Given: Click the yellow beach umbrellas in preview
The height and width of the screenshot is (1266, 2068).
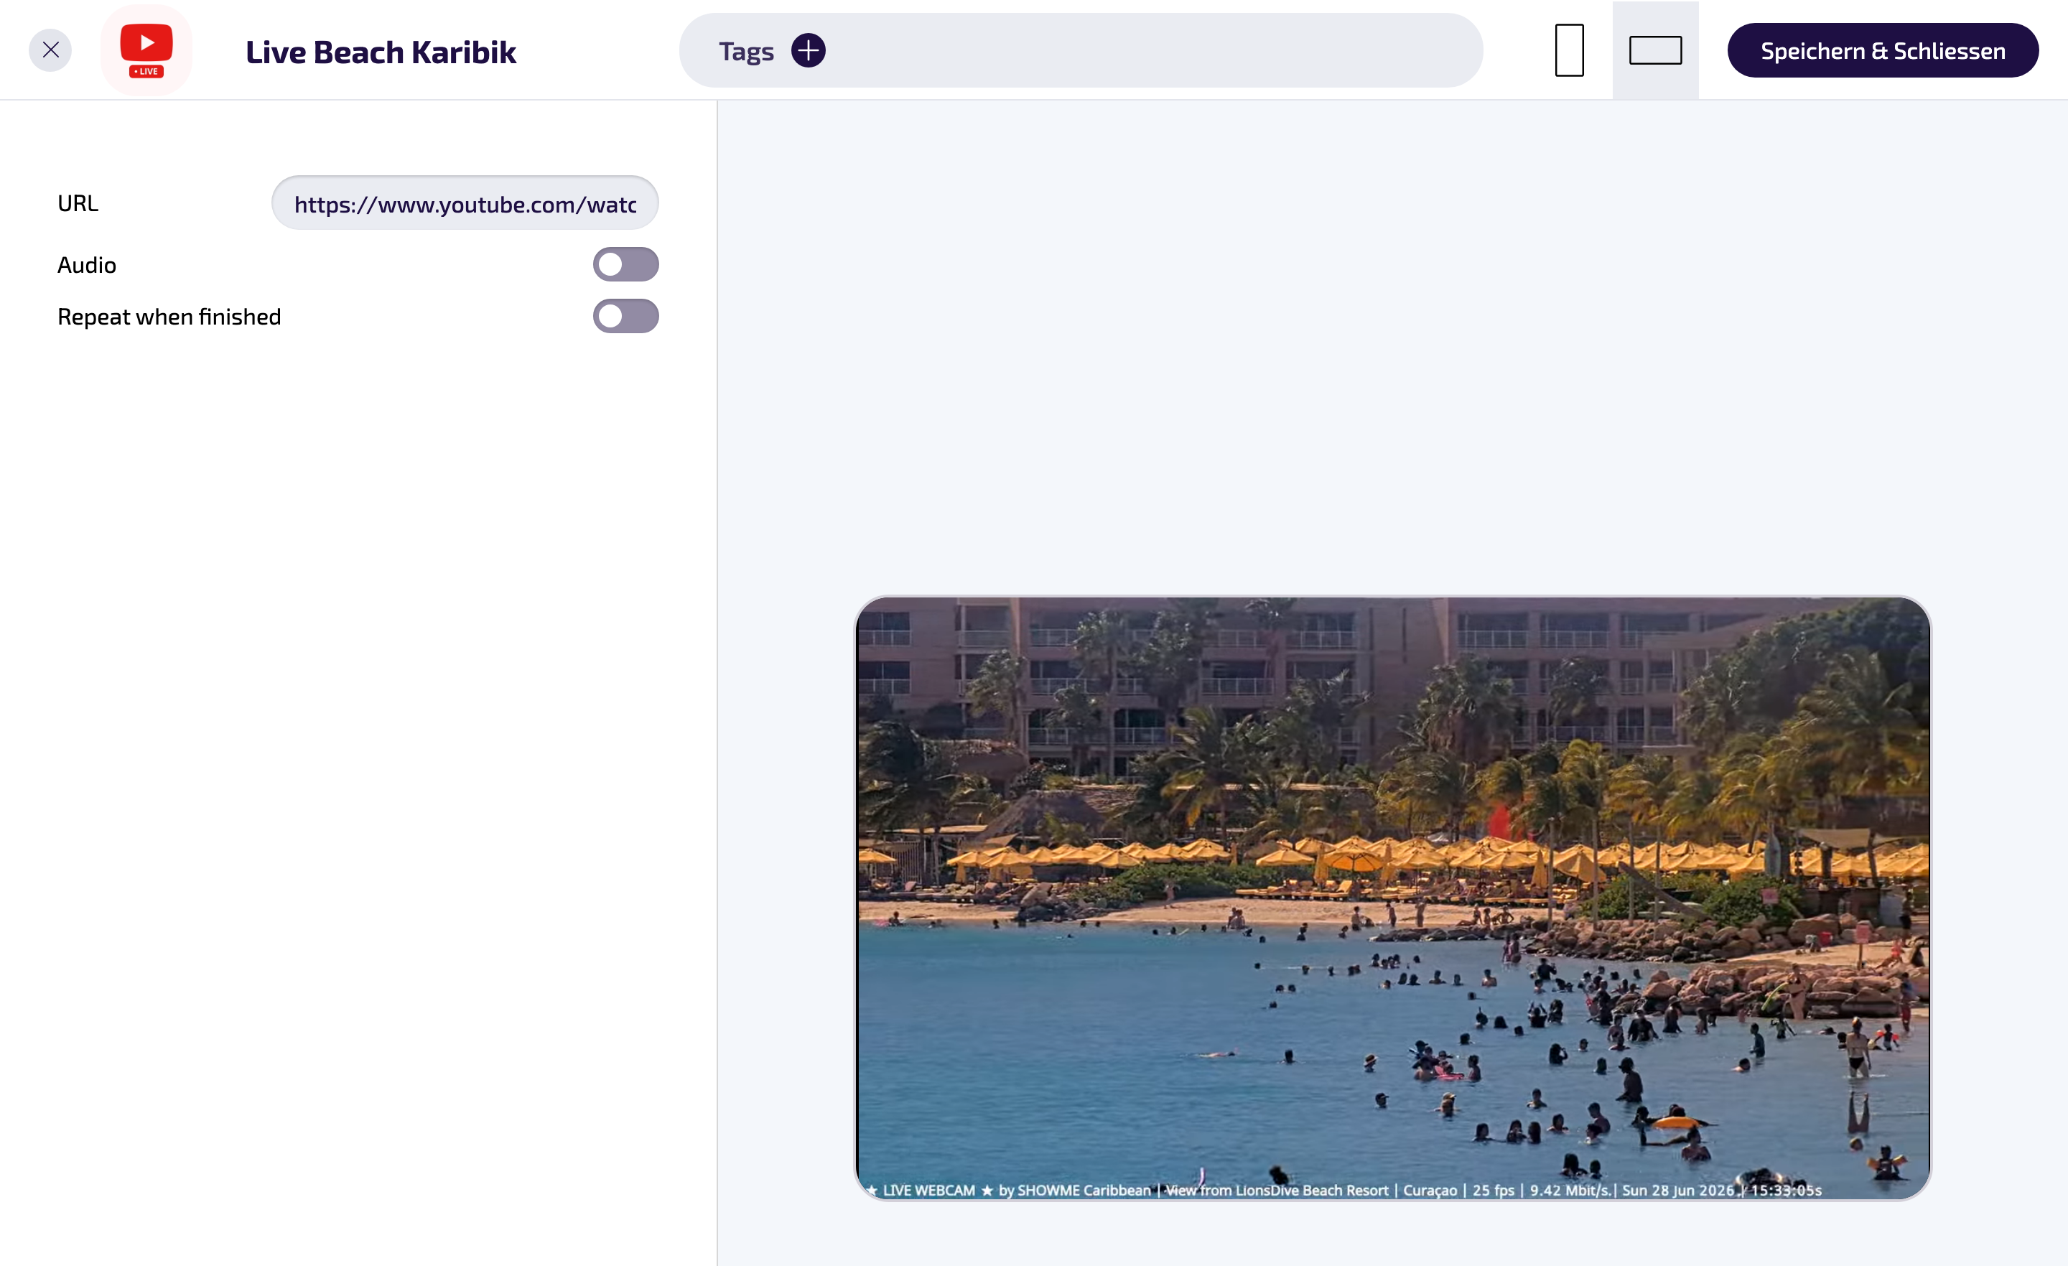Looking at the screenshot, I should pyautogui.click(x=1393, y=856).
